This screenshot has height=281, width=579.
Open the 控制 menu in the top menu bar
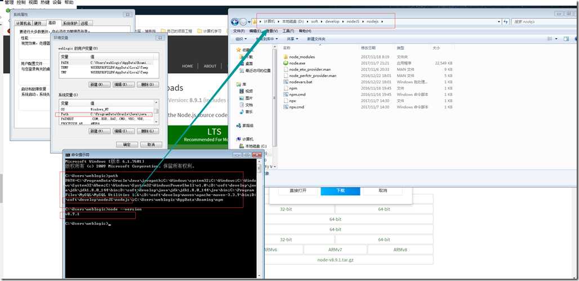click(x=21, y=2)
